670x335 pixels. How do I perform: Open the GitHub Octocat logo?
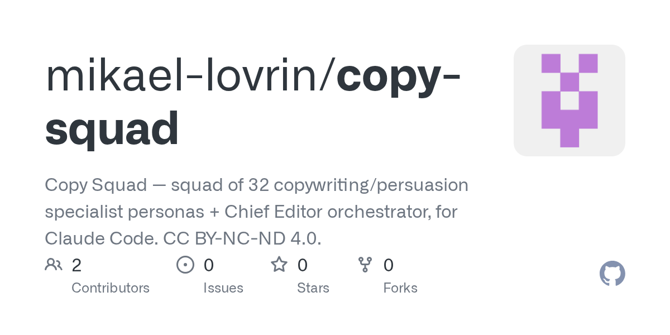612,274
